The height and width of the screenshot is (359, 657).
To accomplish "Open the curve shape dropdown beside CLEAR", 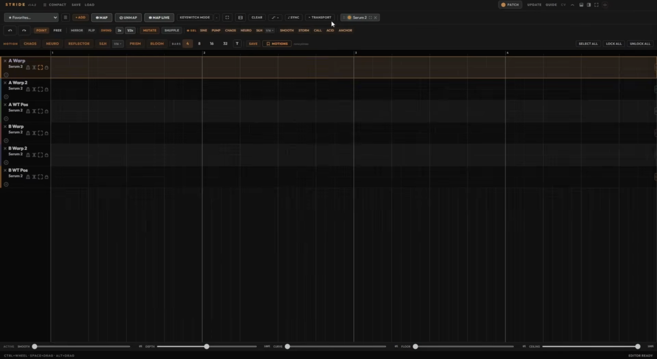I will pos(275,17).
